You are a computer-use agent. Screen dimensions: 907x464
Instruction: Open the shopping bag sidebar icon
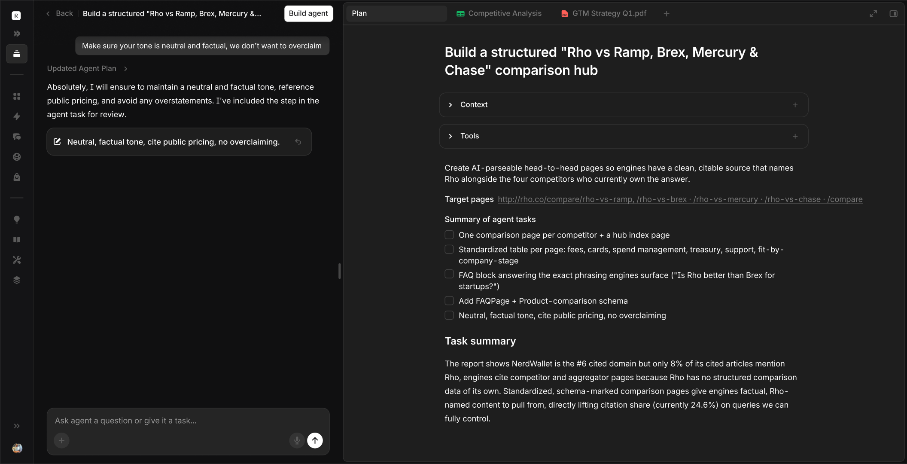pyautogui.click(x=17, y=177)
